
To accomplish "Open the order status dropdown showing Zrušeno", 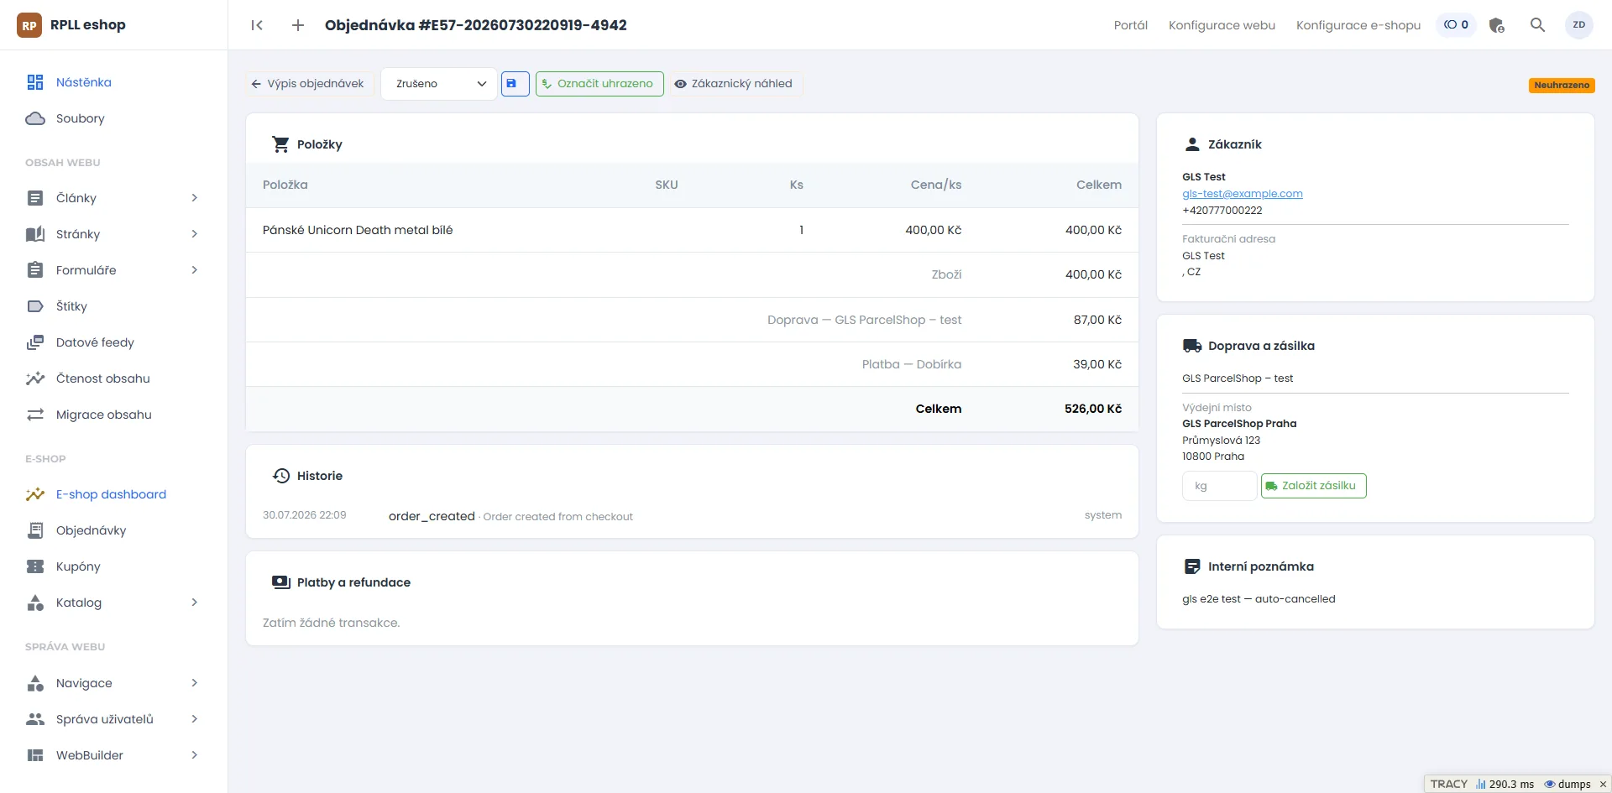I will (439, 84).
